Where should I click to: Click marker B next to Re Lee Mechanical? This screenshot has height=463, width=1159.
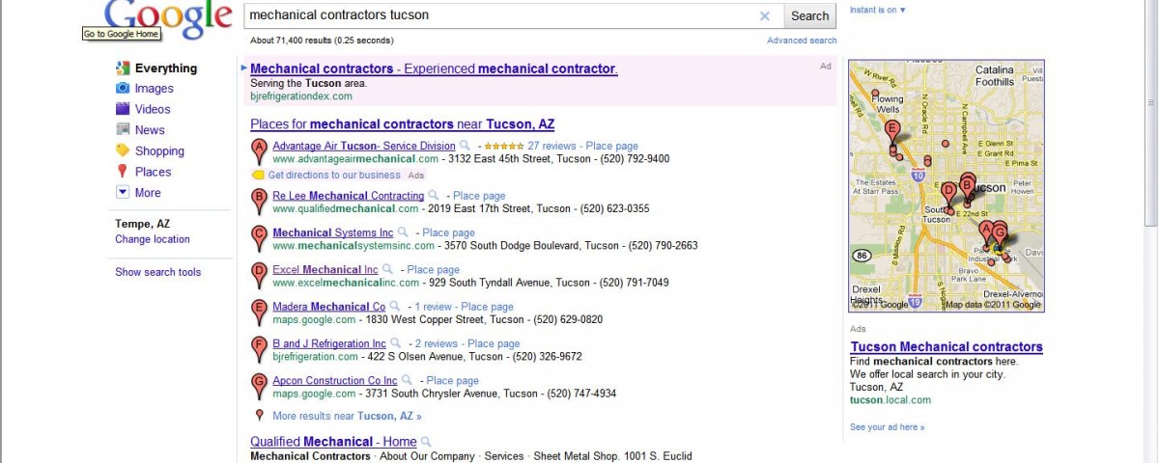click(x=259, y=202)
